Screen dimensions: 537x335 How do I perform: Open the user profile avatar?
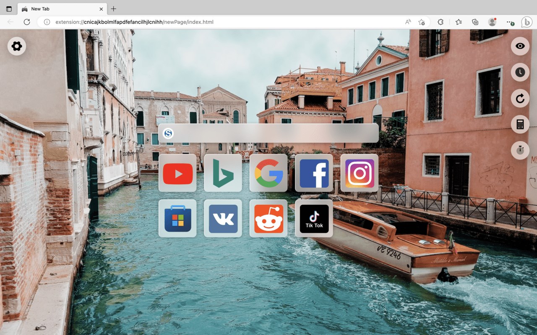(x=492, y=22)
